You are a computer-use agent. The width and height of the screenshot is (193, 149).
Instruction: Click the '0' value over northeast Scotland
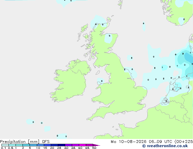pos(110,36)
